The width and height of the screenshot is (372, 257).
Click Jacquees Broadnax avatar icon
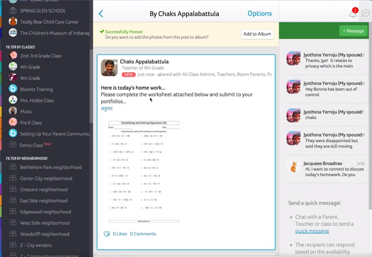pos(294,167)
